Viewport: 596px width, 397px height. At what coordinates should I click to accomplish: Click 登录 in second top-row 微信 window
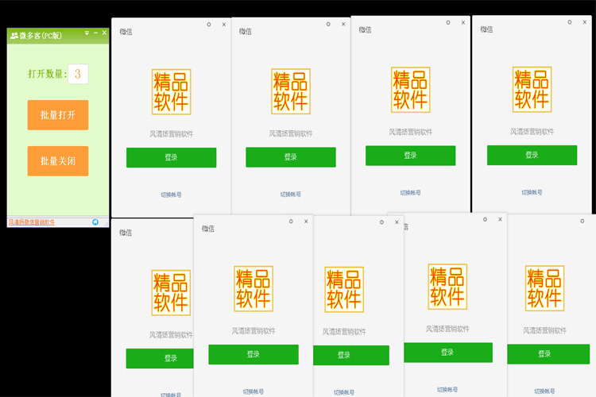tap(291, 157)
